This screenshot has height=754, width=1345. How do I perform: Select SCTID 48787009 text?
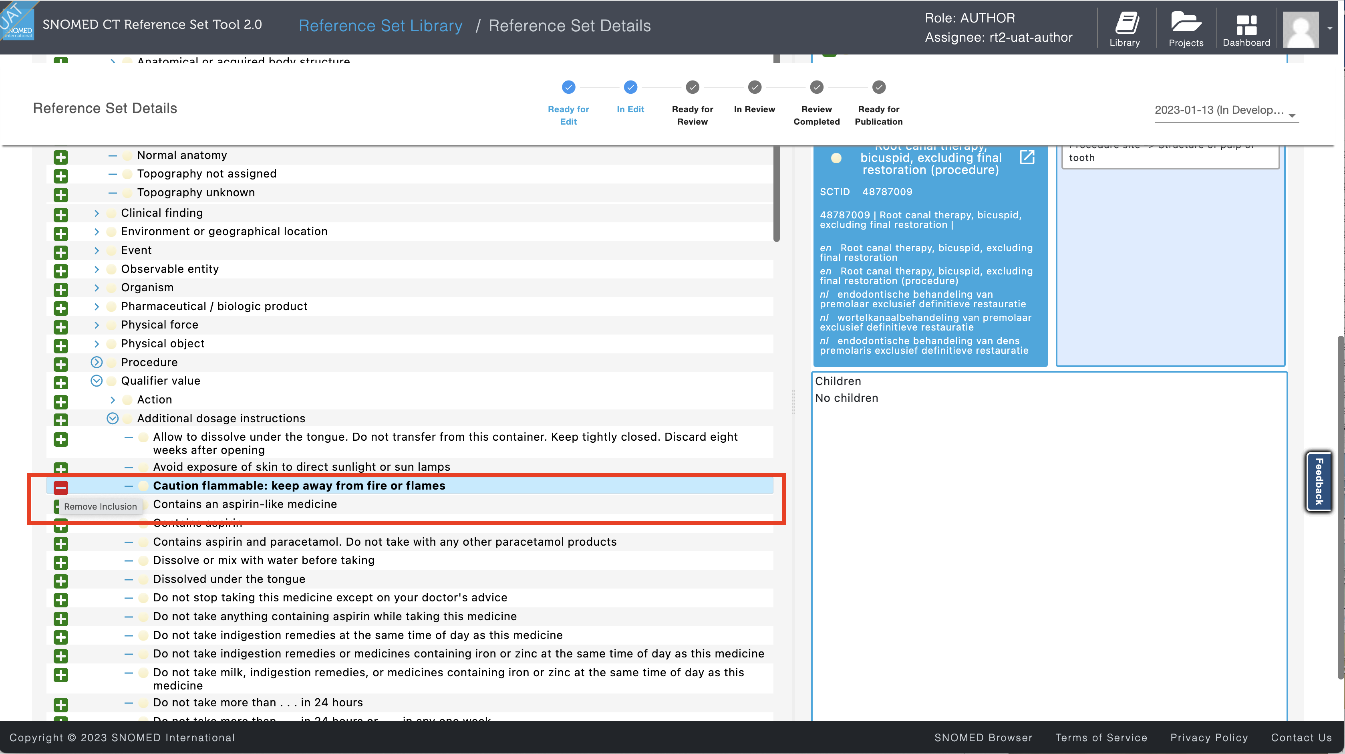pos(866,192)
